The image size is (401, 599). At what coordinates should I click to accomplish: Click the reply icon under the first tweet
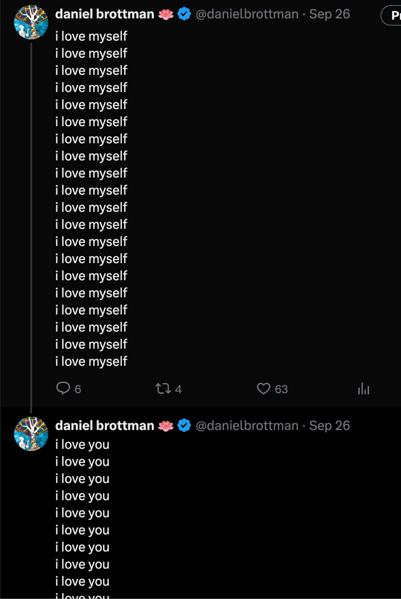63,388
